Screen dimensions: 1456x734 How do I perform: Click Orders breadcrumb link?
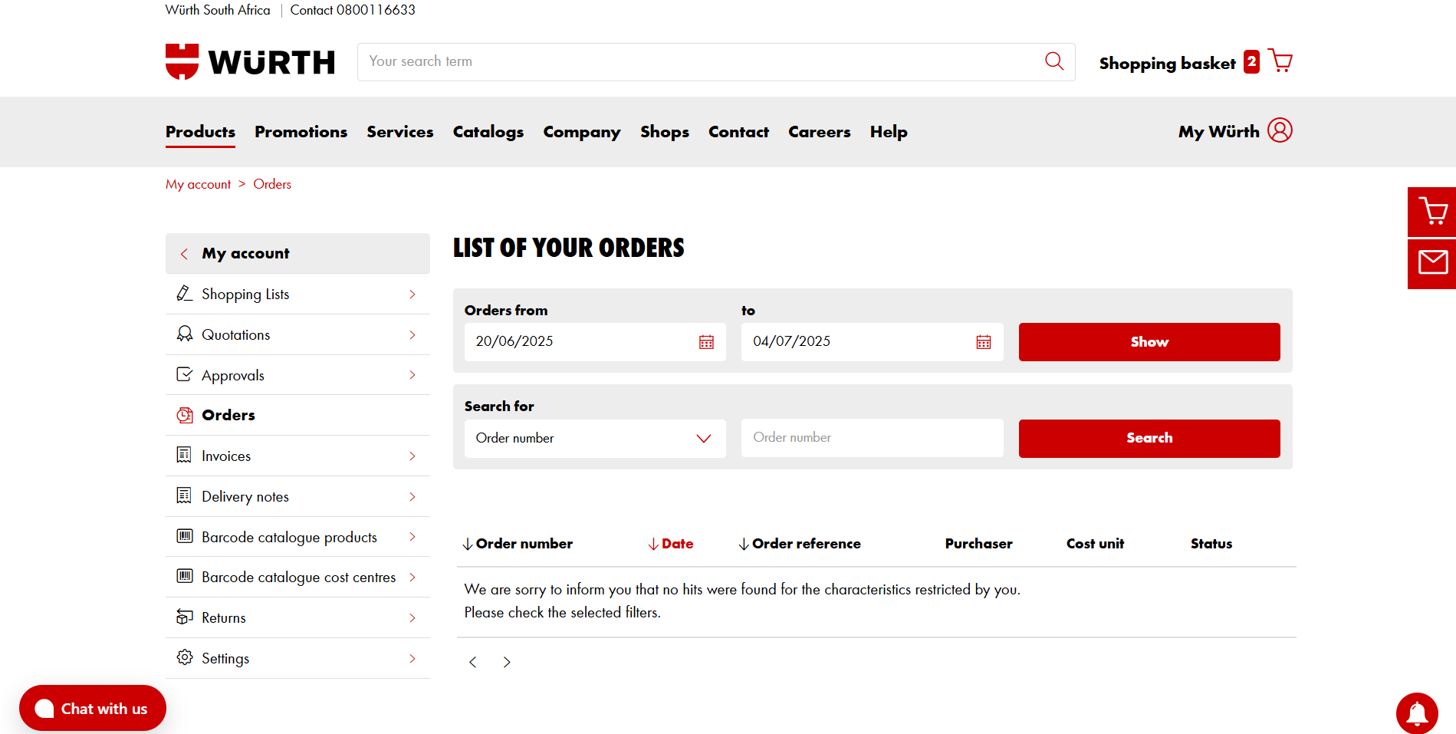272,184
